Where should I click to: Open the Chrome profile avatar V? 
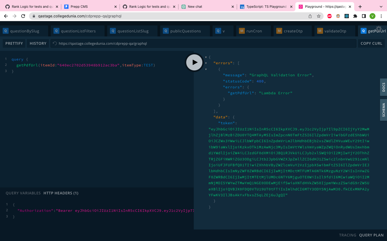click(x=372, y=16)
